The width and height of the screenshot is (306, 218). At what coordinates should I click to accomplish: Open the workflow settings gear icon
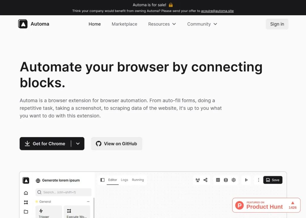click(233, 180)
